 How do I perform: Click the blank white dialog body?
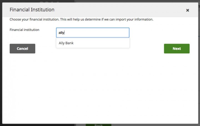(x=100, y=89)
